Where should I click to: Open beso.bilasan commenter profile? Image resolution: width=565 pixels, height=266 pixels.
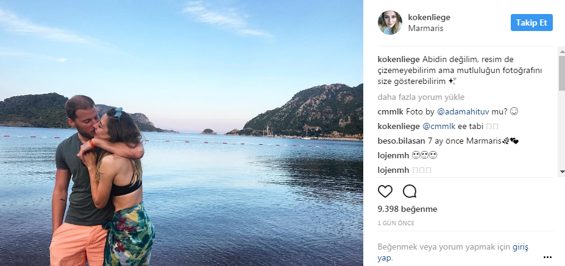coord(401,141)
